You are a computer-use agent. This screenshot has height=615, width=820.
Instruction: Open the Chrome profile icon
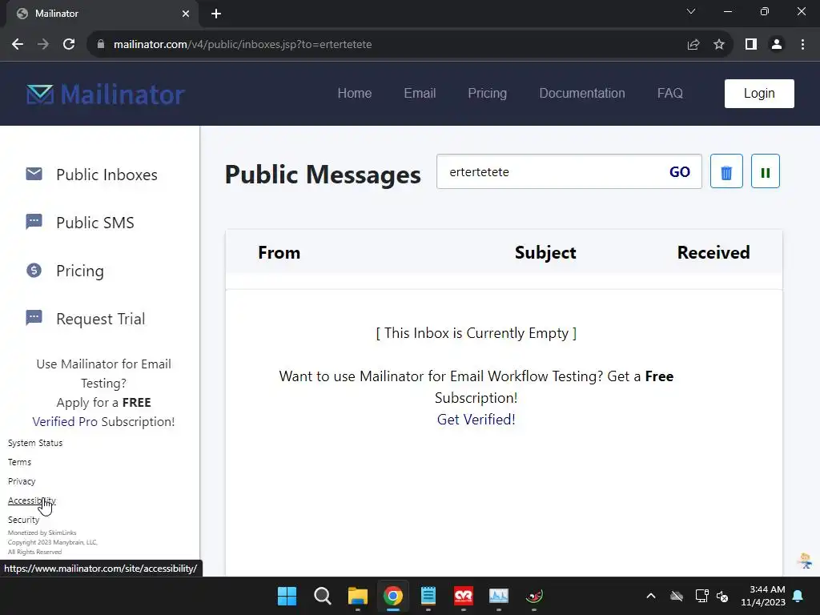click(777, 45)
